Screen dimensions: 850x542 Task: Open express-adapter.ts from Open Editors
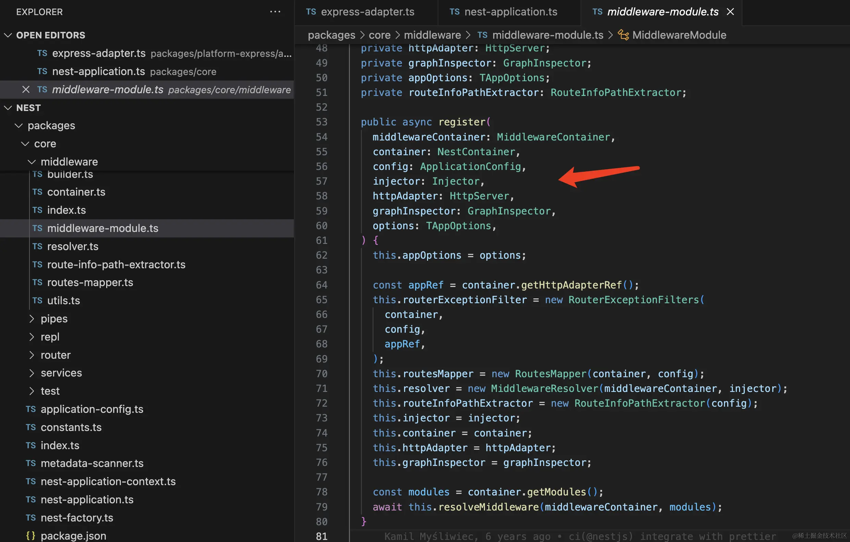(x=147, y=53)
